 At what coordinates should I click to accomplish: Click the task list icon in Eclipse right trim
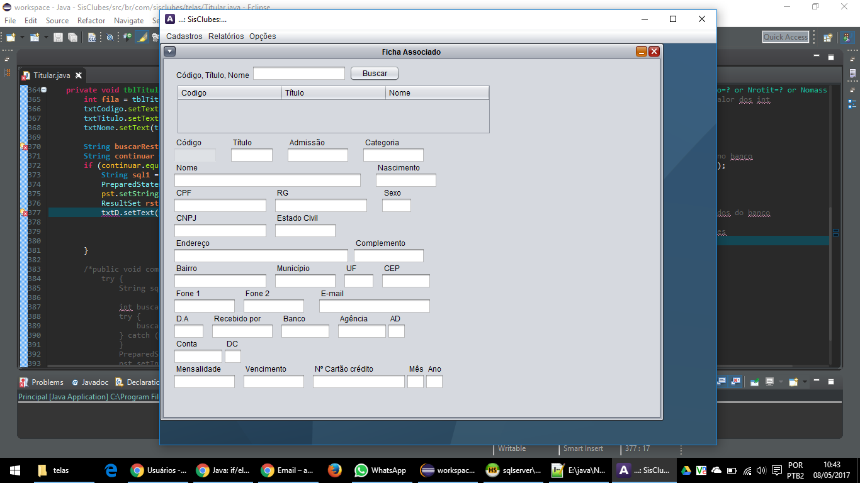tap(852, 74)
